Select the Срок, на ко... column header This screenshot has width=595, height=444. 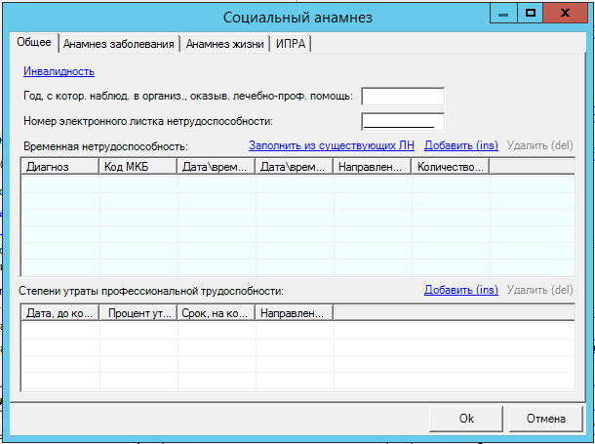[217, 312]
